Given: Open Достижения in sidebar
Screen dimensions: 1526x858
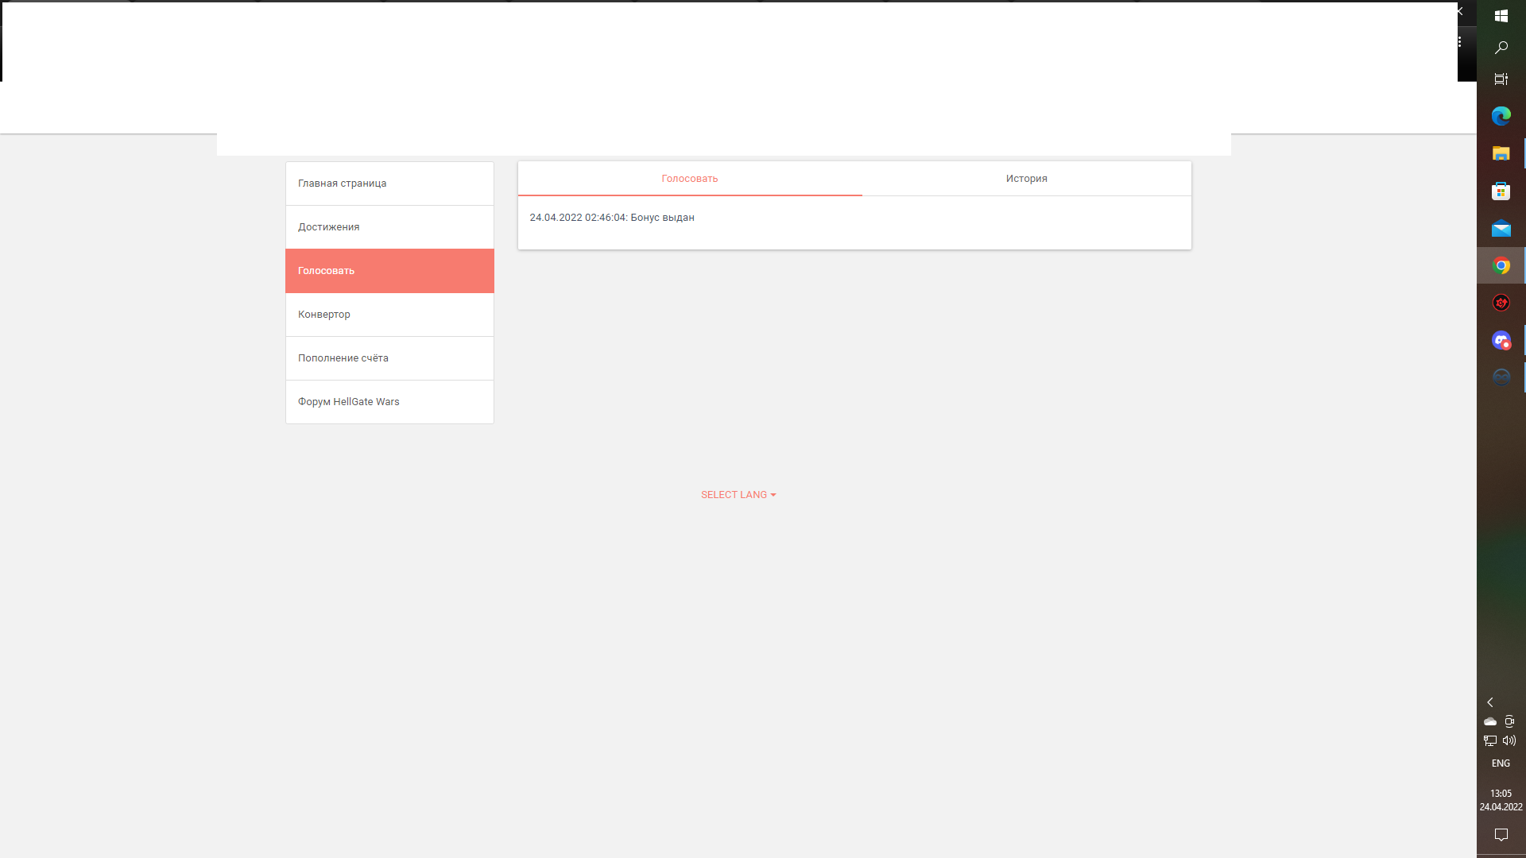Looking at the screenshot, I should pyautogui.click(x=389, y=227).
